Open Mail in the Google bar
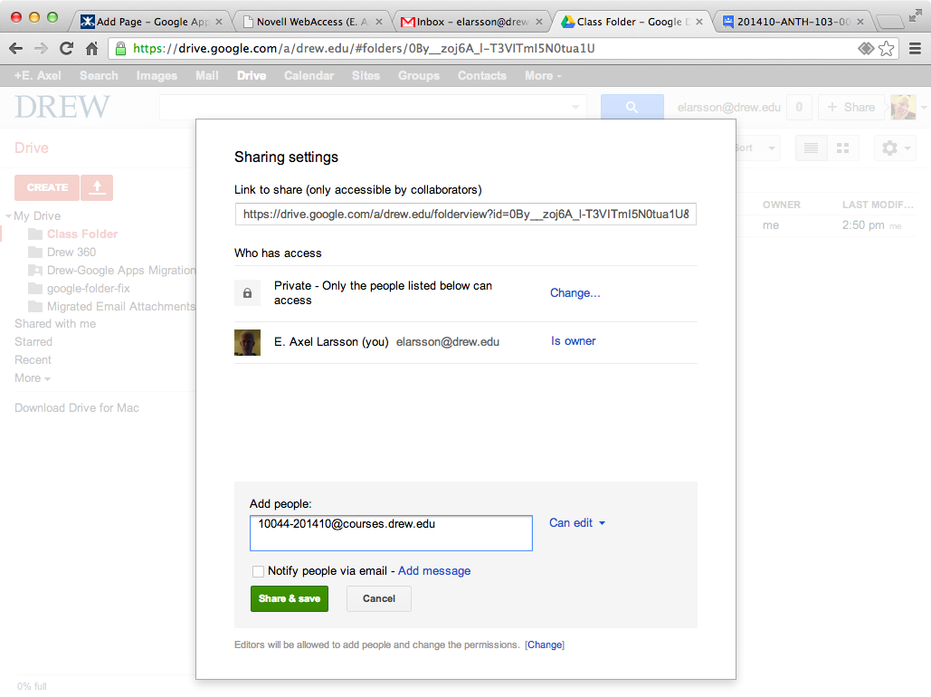Viewport: 931px width, 697px height. tap(207, 76)
